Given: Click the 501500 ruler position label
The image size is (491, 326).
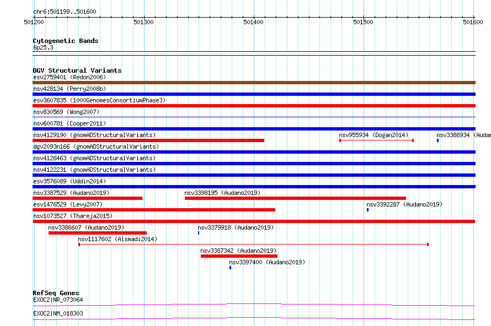Looking at the screenshot, I should pos(363,22).
